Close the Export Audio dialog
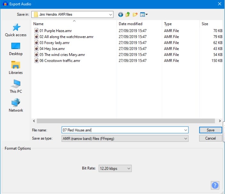The width and height of the screenshot is (225, 194). click(220, 4)
